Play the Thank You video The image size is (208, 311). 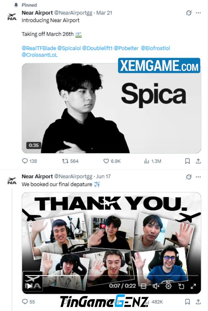29,286
